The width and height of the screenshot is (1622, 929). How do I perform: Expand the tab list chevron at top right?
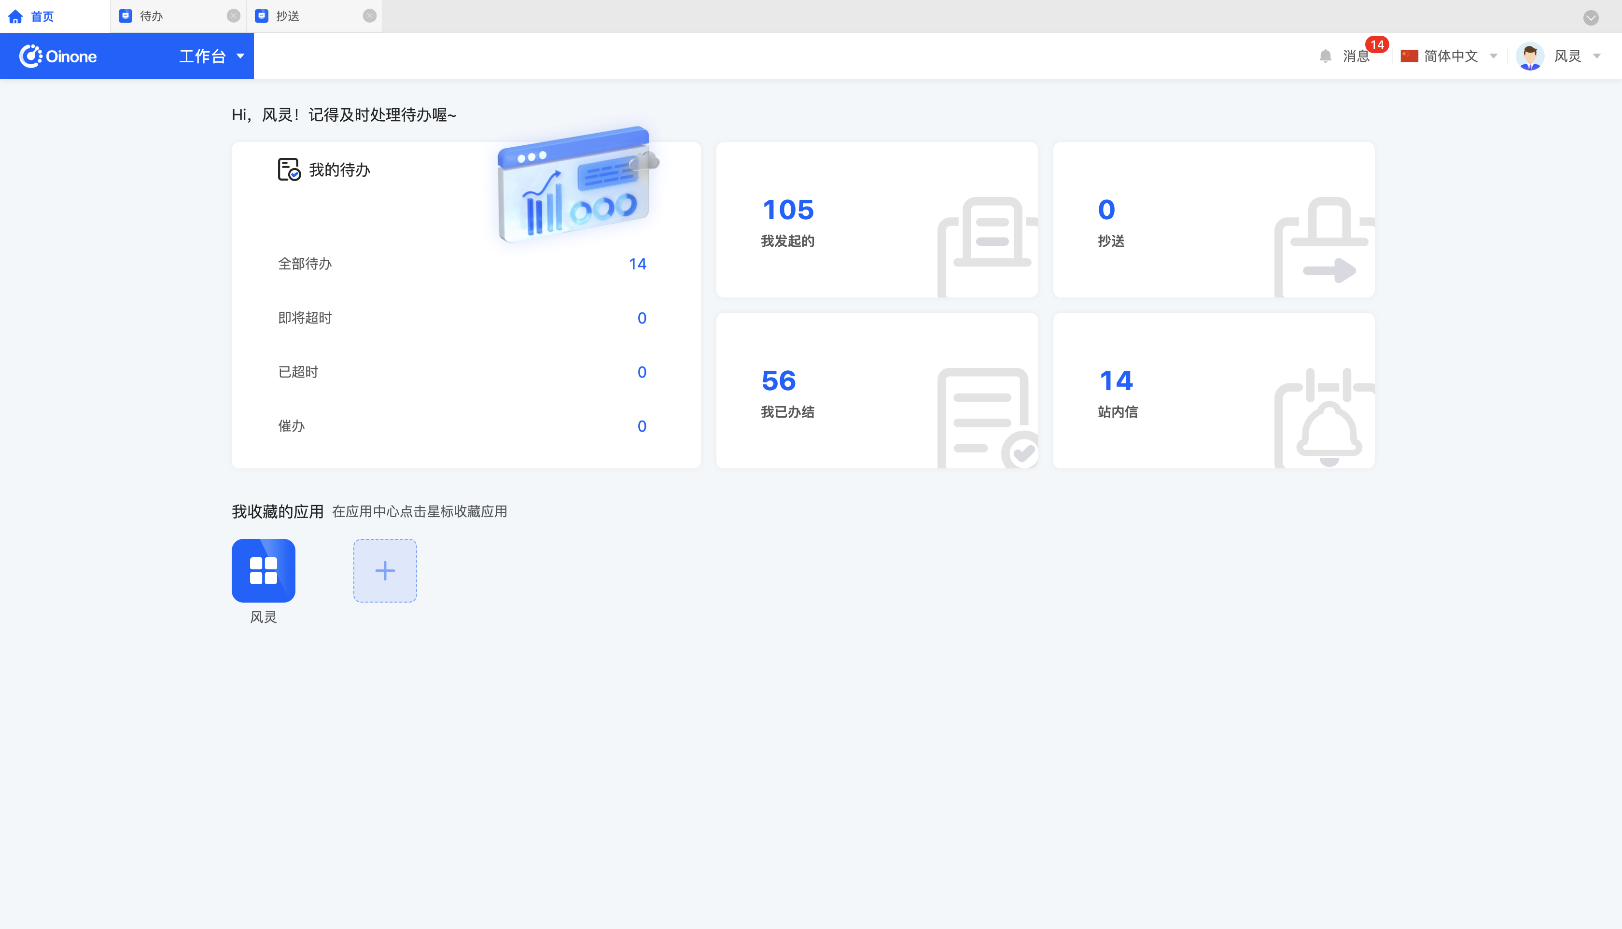[x=1591, y=17]
